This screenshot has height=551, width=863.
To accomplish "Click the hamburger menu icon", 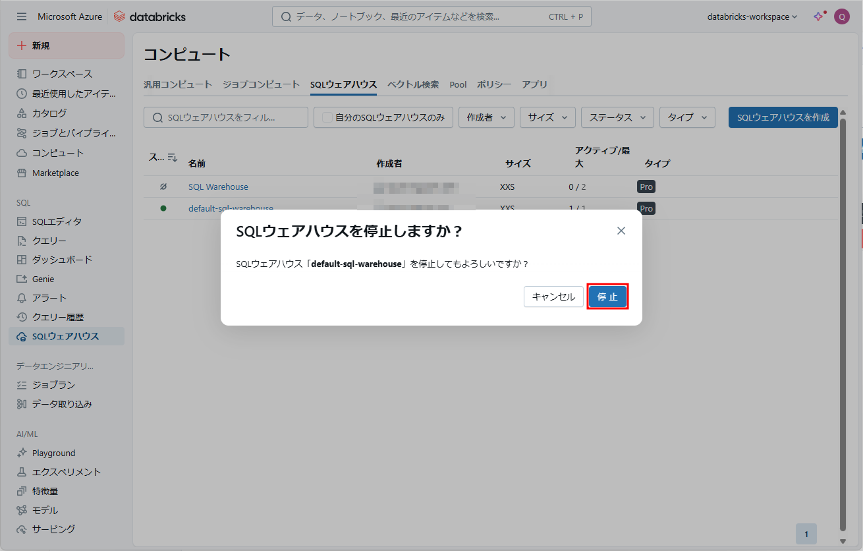I will [22, 16].
